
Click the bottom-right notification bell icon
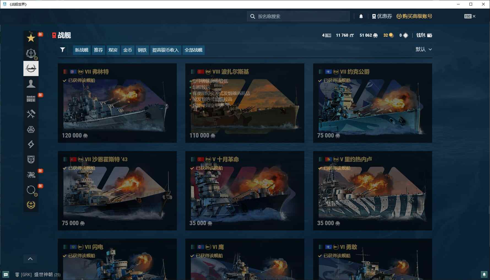point(484,274)
